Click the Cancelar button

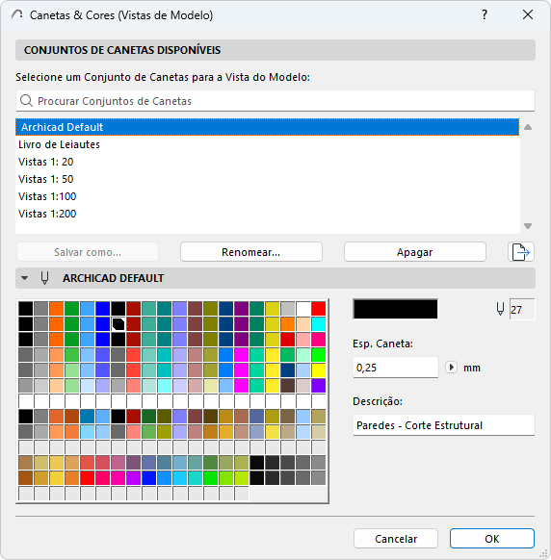396,539
